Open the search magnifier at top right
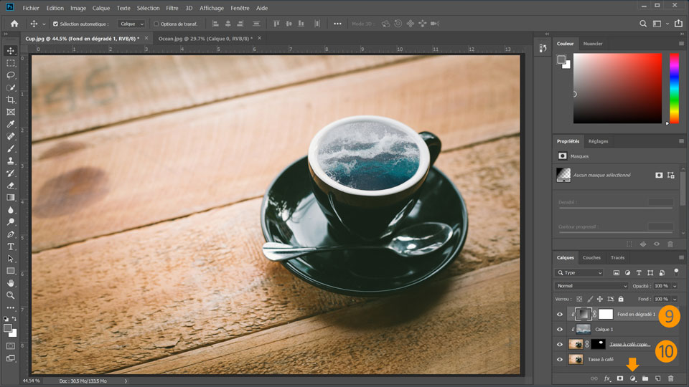The image size is (689, 387). click(643, 24)
